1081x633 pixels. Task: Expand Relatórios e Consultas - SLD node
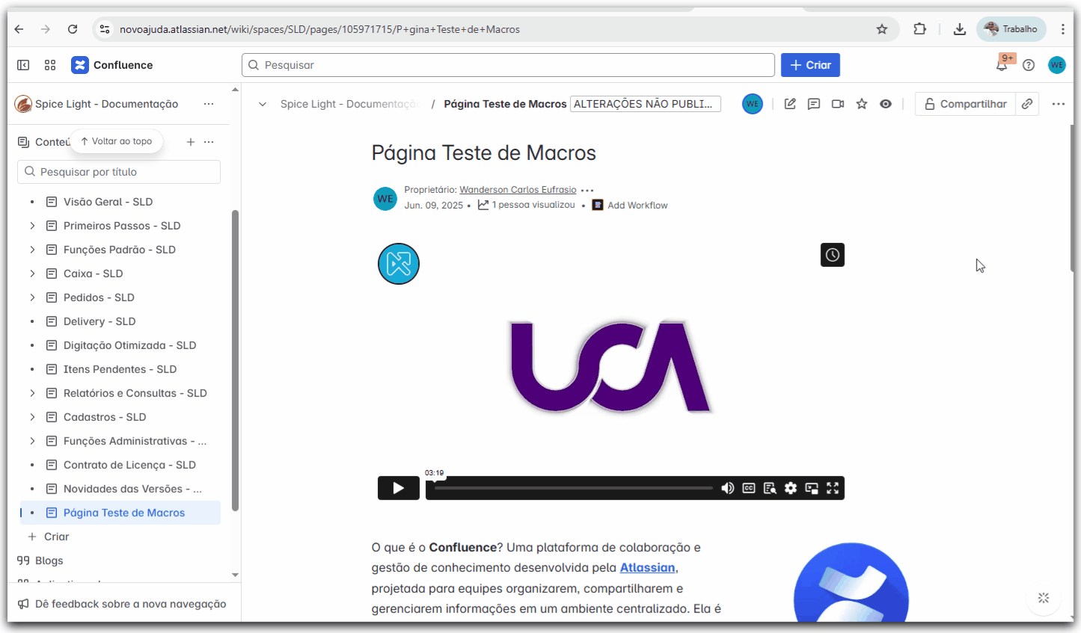[32, 393]
